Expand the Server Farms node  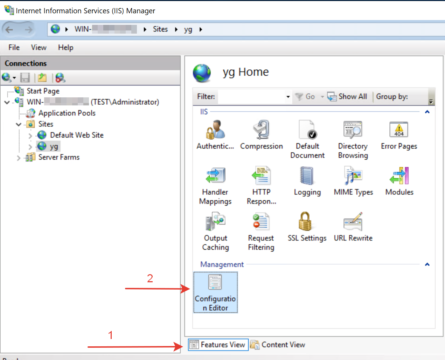point(19,158)
